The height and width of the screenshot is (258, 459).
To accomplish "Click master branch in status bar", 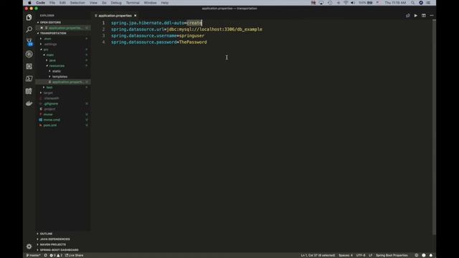I will 33,255.
